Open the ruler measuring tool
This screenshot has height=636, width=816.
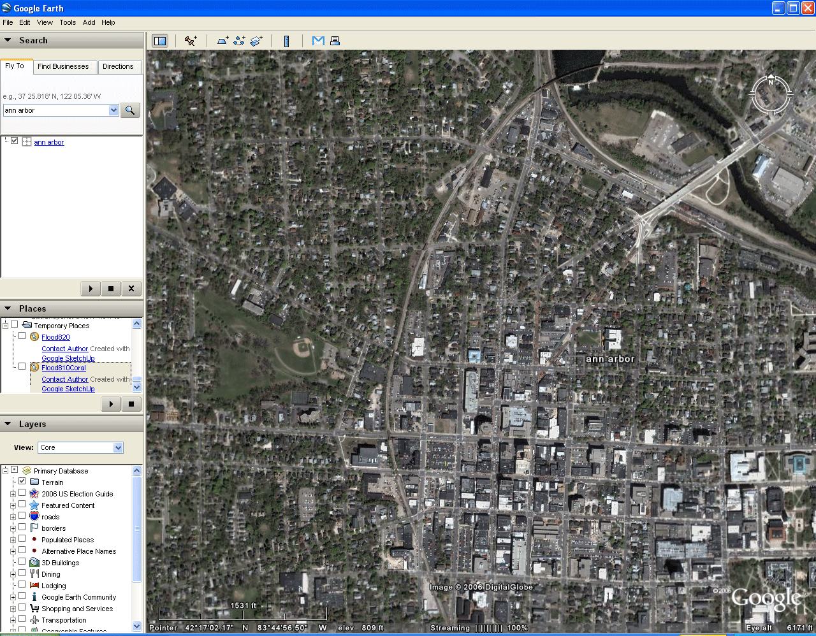coord(286,41)
